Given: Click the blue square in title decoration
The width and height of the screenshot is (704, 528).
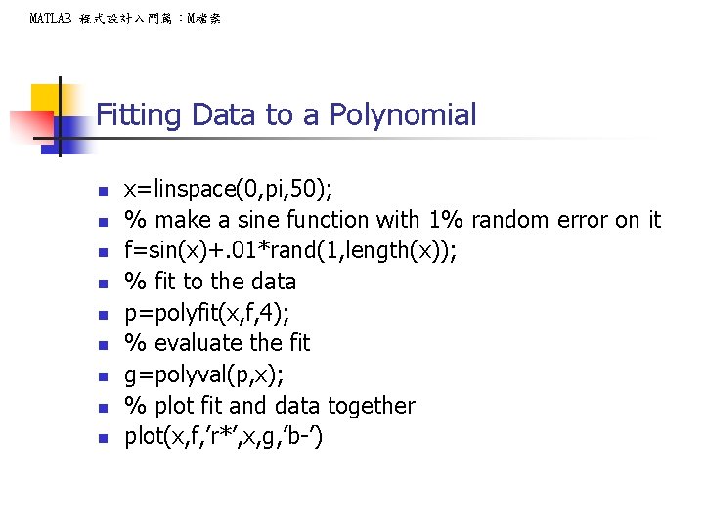Looking at the screenshot, I should 67,136.
